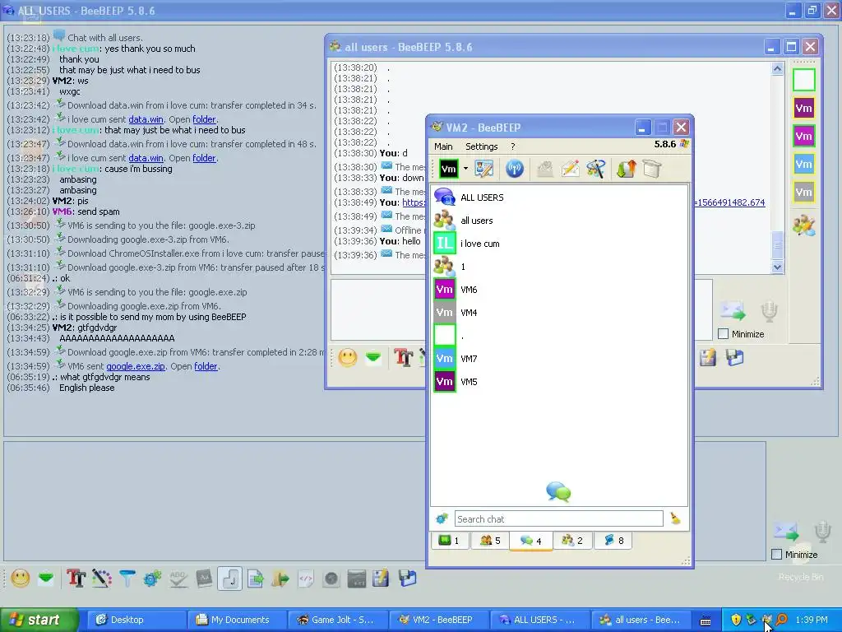Open chat with VM5
The height and width of the screenshot is (632, 842).
[x=559, y=382]
